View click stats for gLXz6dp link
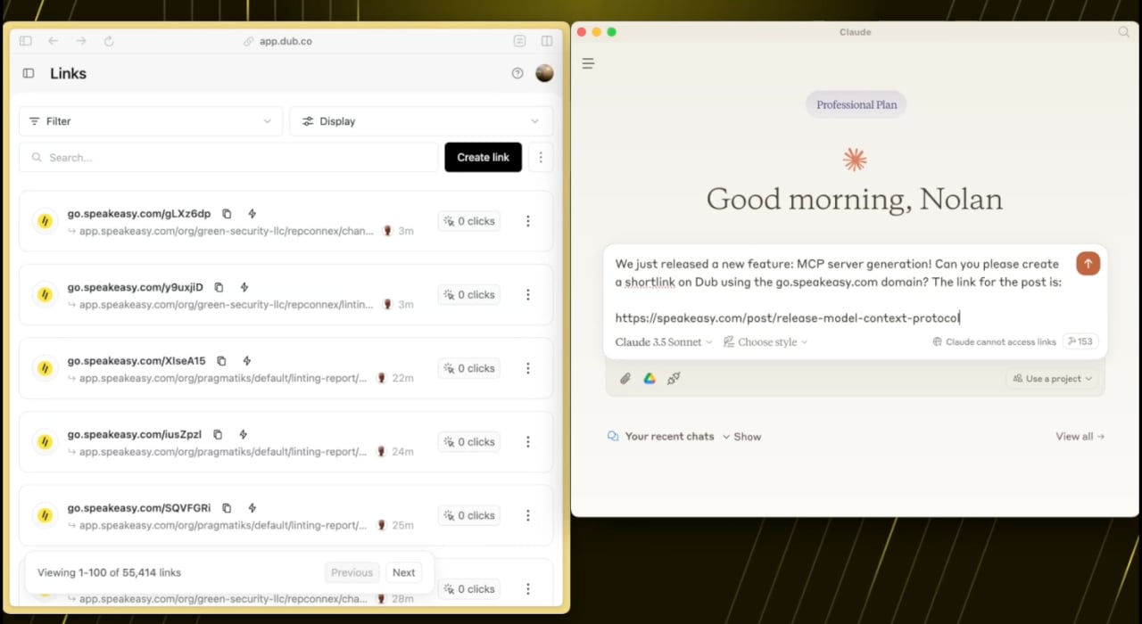The width and height of the screenshot is (1142, 624). click(469, 221)
